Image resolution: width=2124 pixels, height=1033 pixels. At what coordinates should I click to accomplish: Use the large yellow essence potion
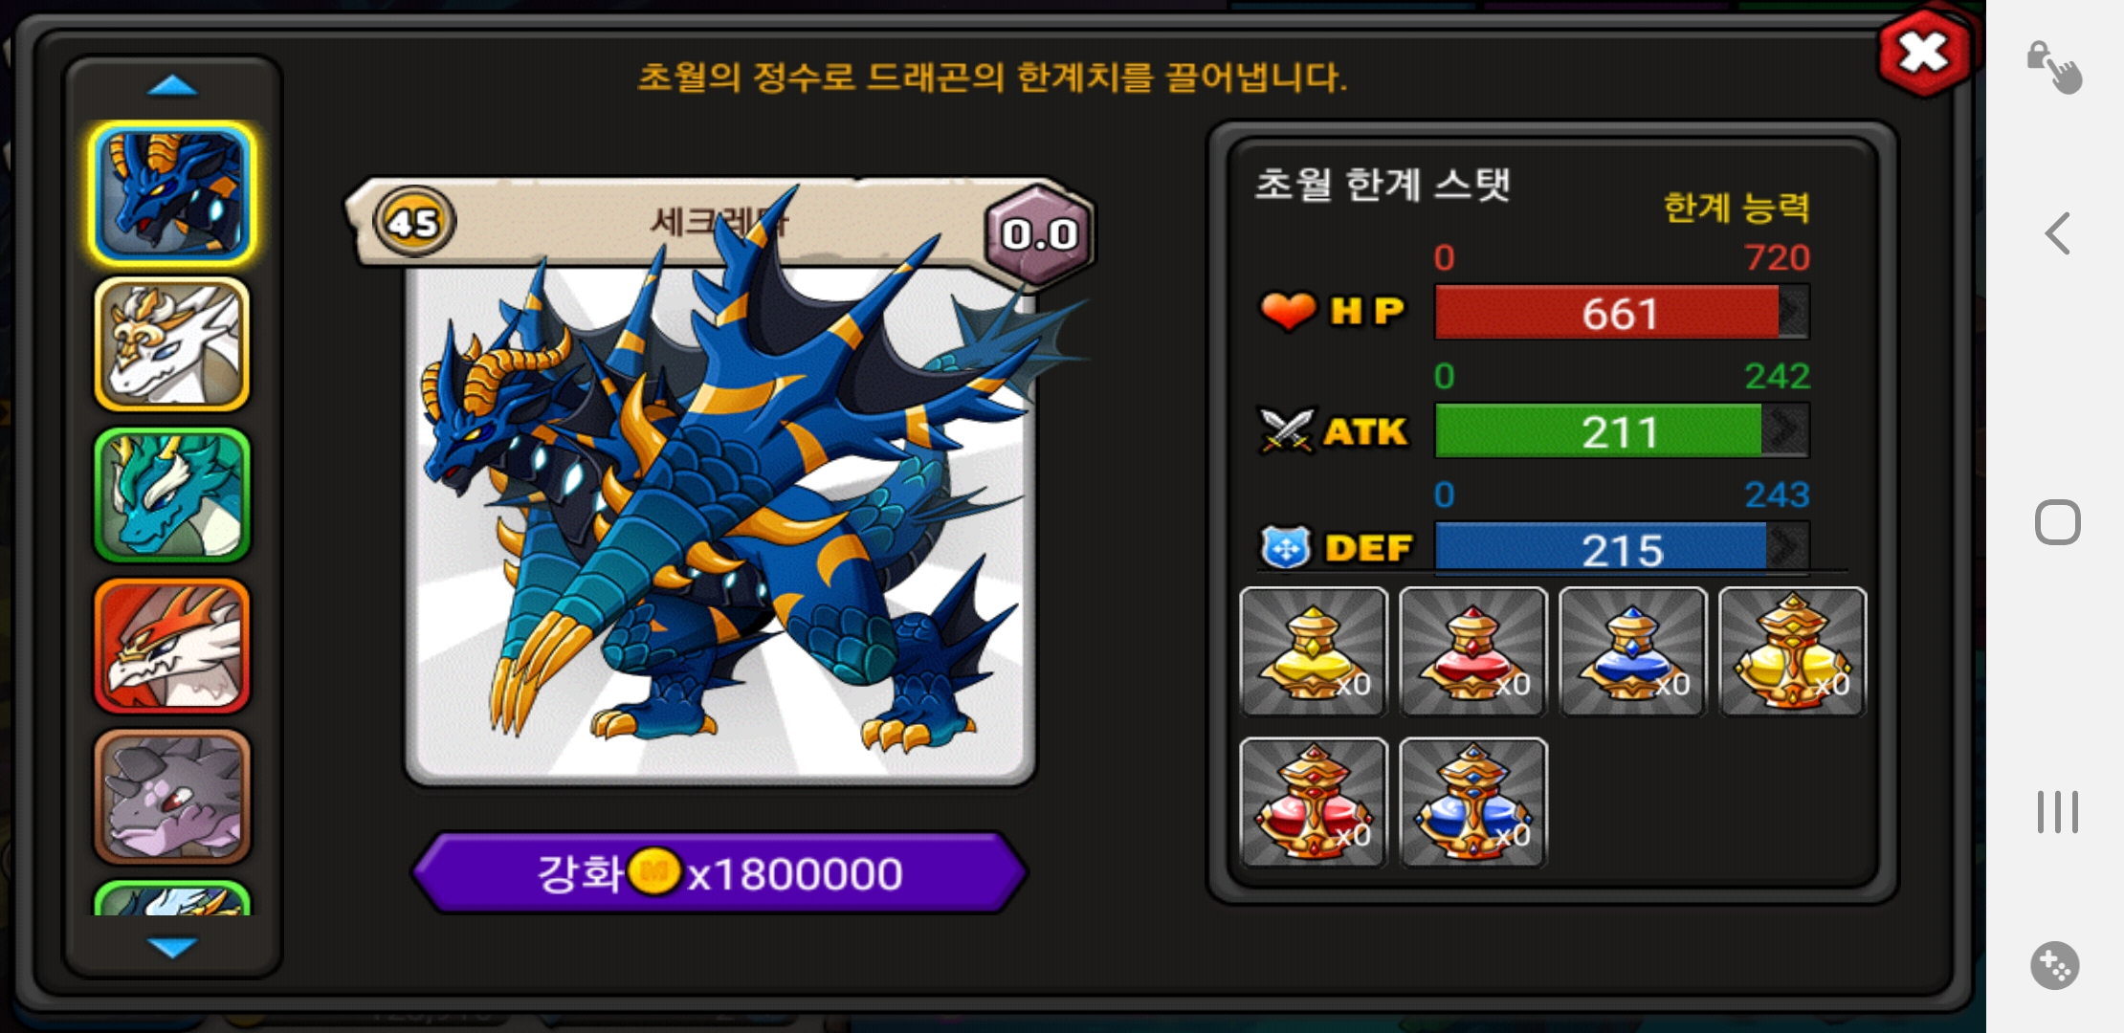tap(1793, 651)
